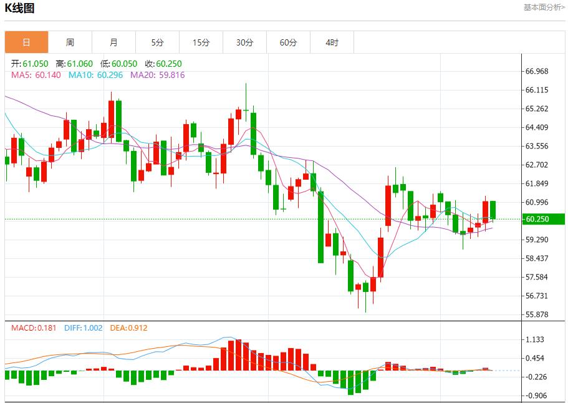Viewport: 568px width, 403px height.
Task: Click the green 60.250 current price tag
Action: click(x=542, y=219)
